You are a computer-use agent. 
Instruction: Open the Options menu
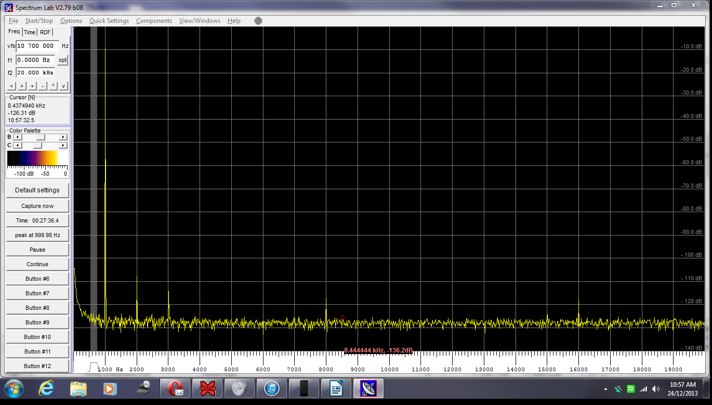(x=71, y=21)
